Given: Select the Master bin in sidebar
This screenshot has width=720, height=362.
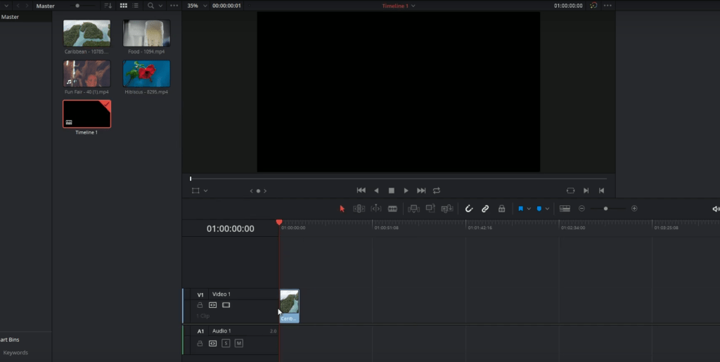Looking at the screenshot, I should 10,17.
